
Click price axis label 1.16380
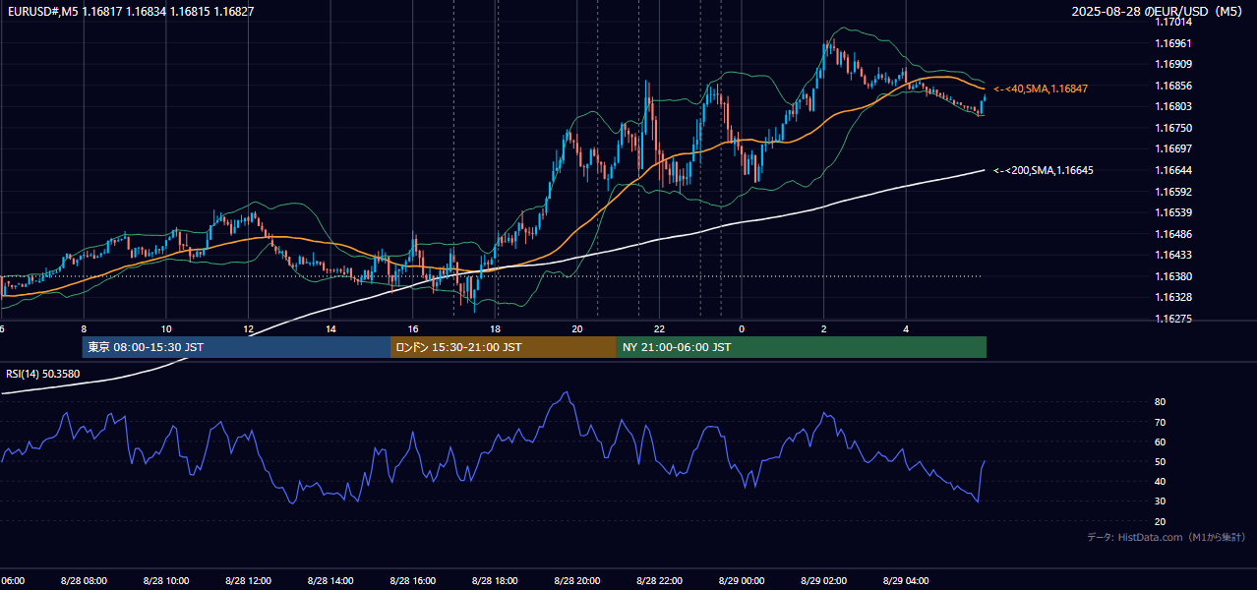(1172, 276)
